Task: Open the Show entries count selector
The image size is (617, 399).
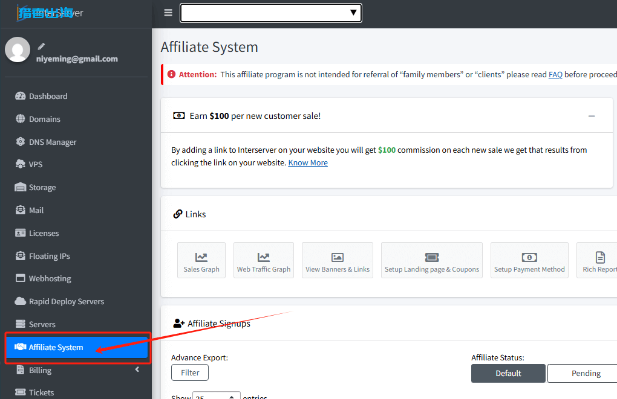Action: click(217, 395)
